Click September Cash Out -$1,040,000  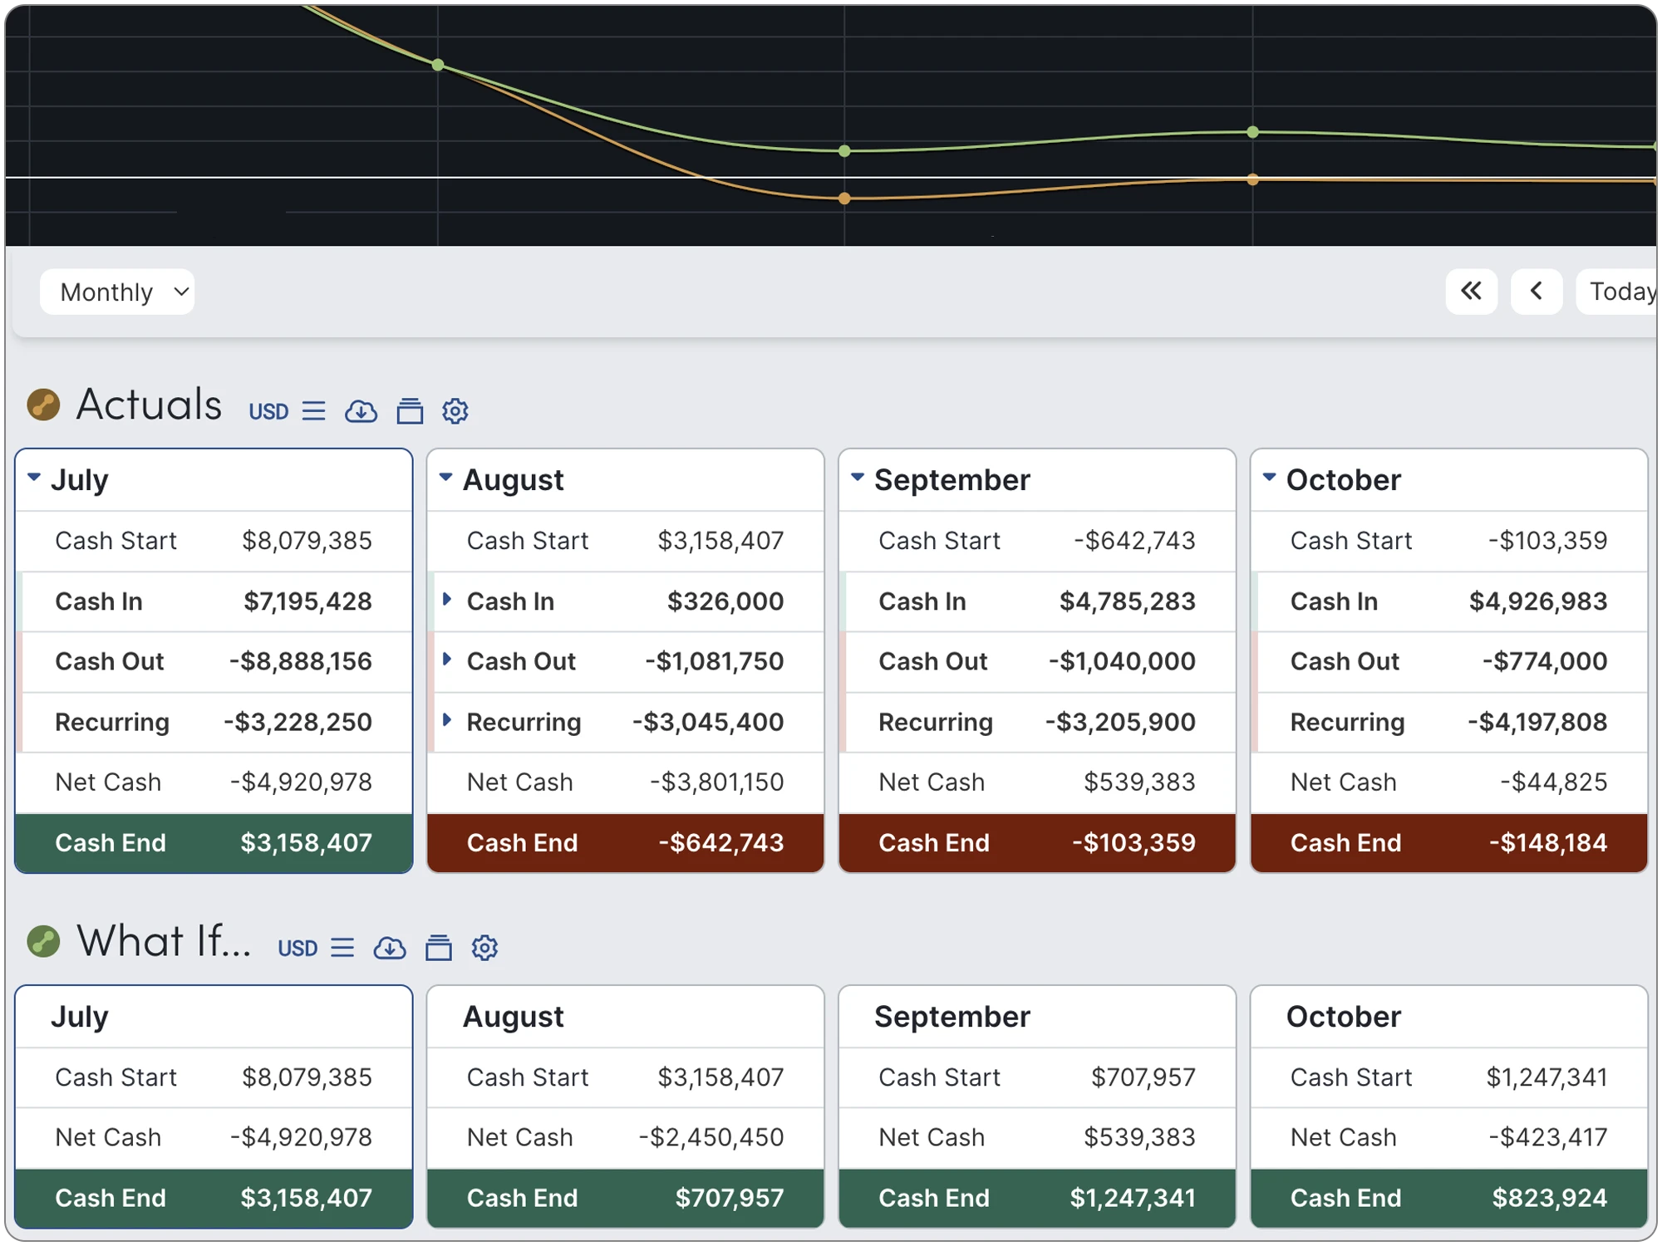1122,662
